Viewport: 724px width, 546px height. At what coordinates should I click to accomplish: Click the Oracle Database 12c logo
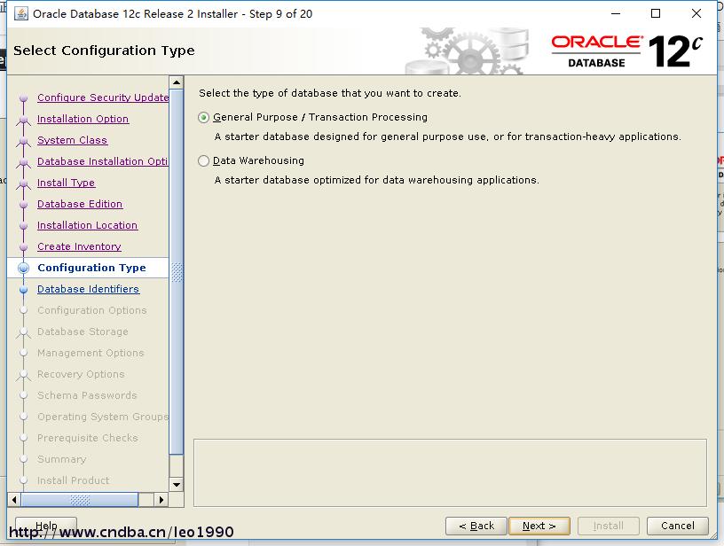pos(627,51)
